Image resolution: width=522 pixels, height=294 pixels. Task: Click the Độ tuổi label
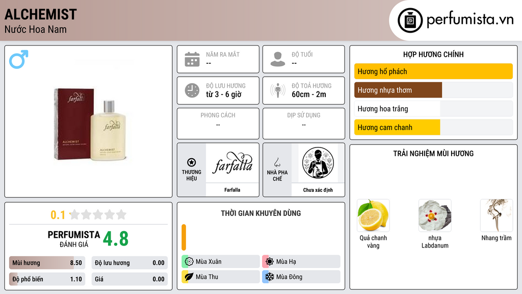[302, 54]
